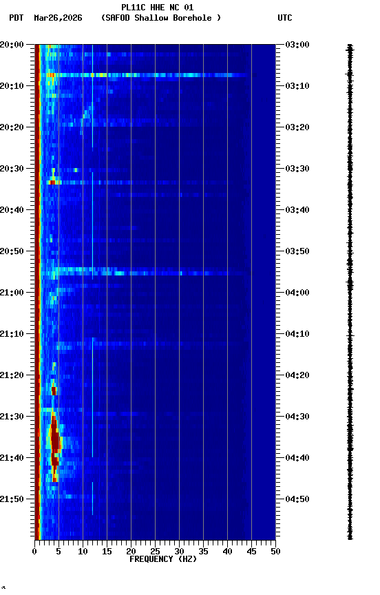Click the 21:50 PDT time label
The height and width of the screenshot is (595, 380).
(12, 499)
